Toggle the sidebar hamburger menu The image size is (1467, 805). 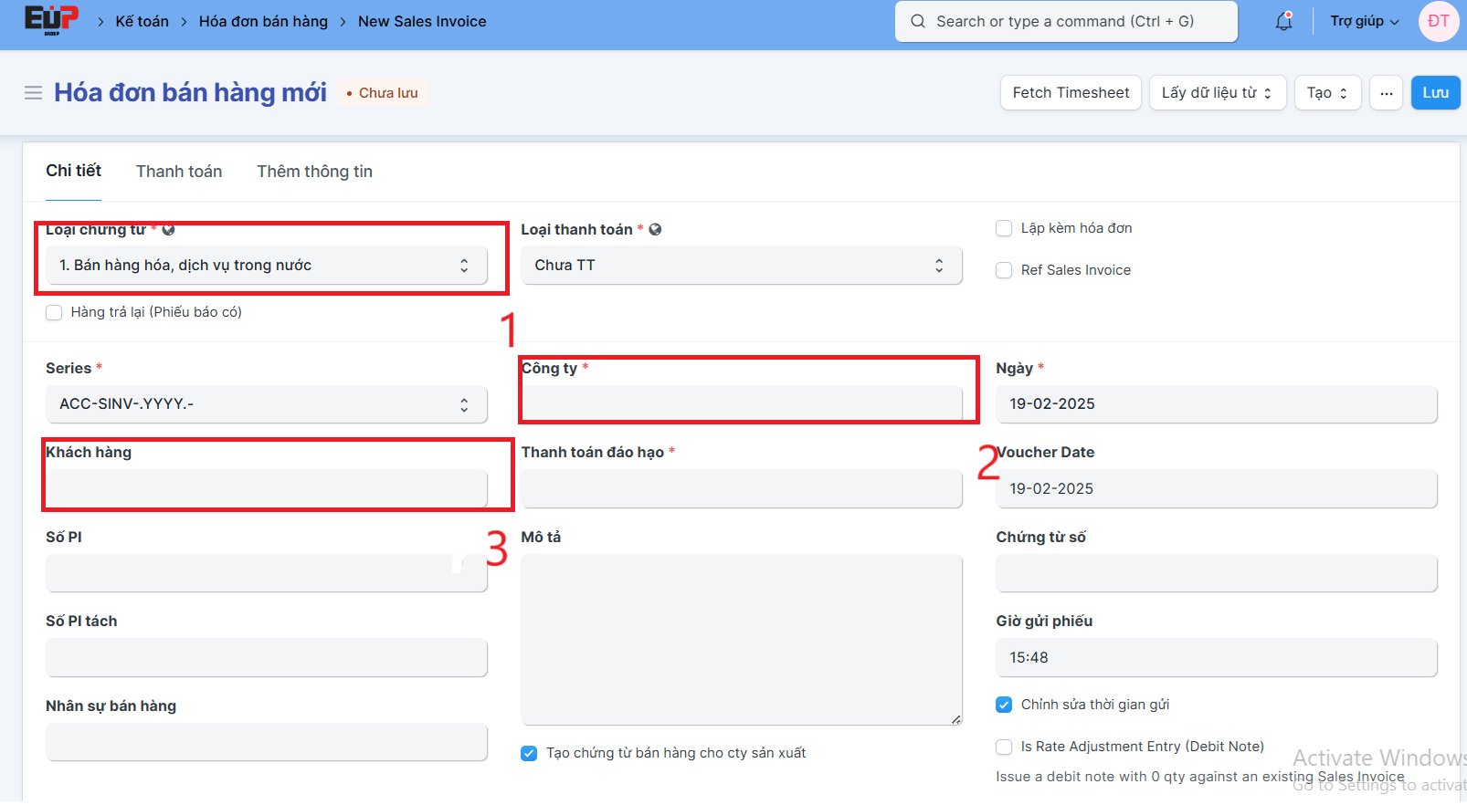(x=33, y=93)
